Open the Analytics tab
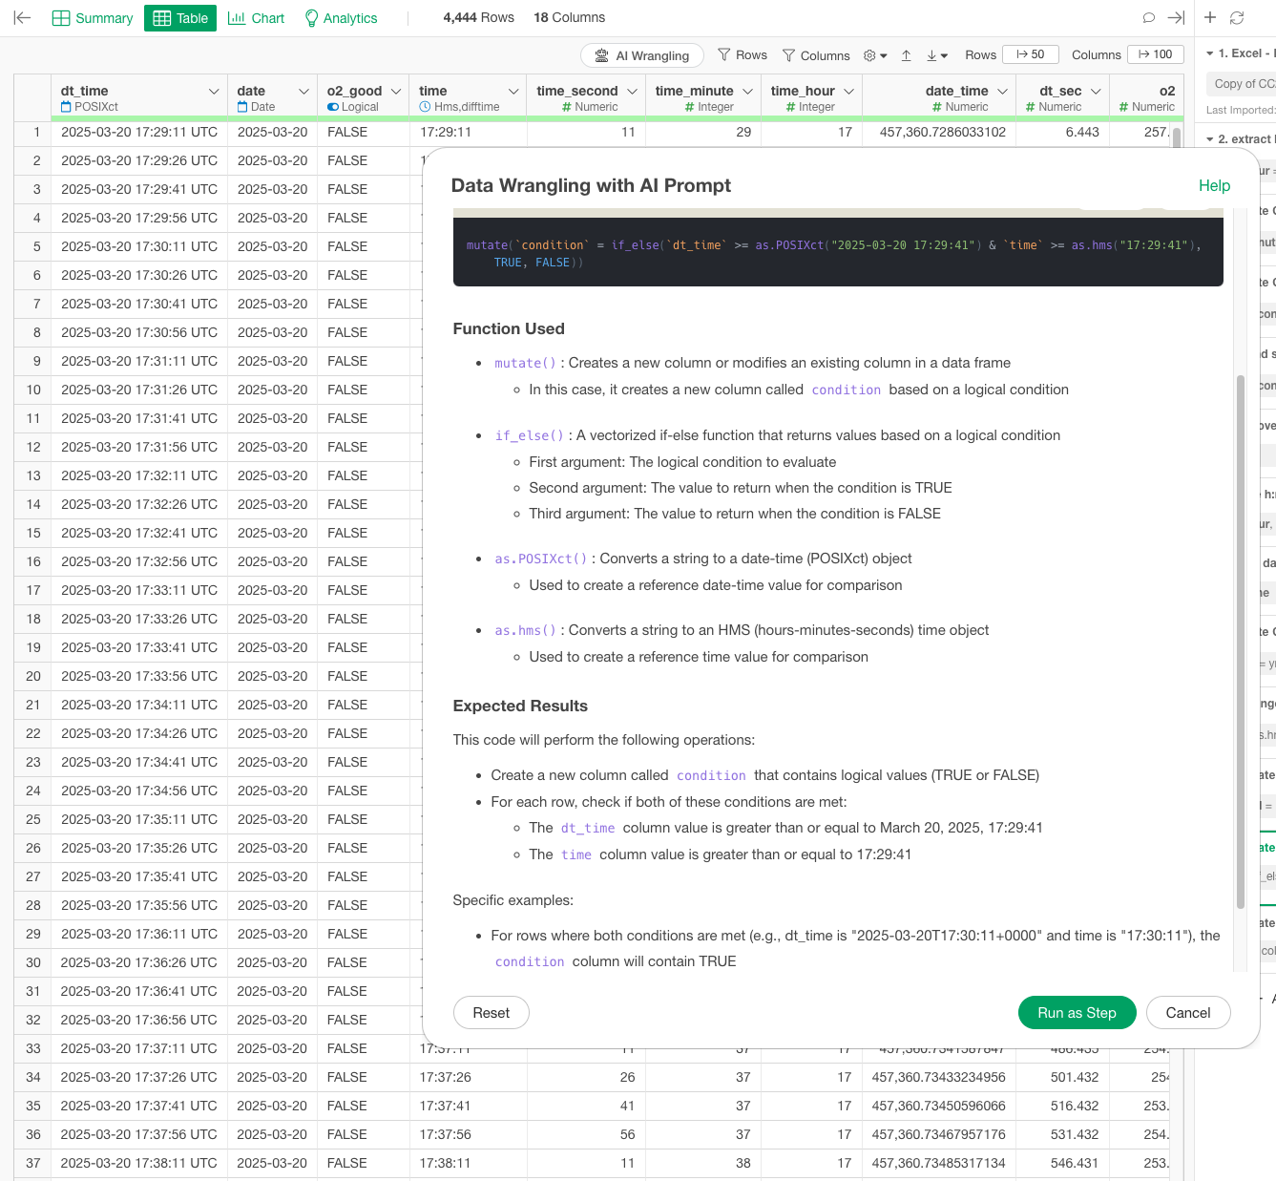 pos(341,18)
